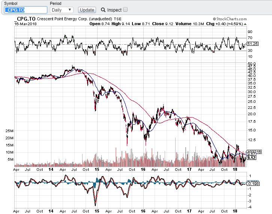Viewport: 272px width, 214px height.
Task: Click the Symbol label above the input
Action: pyautogui.click(x=11, y=3)
